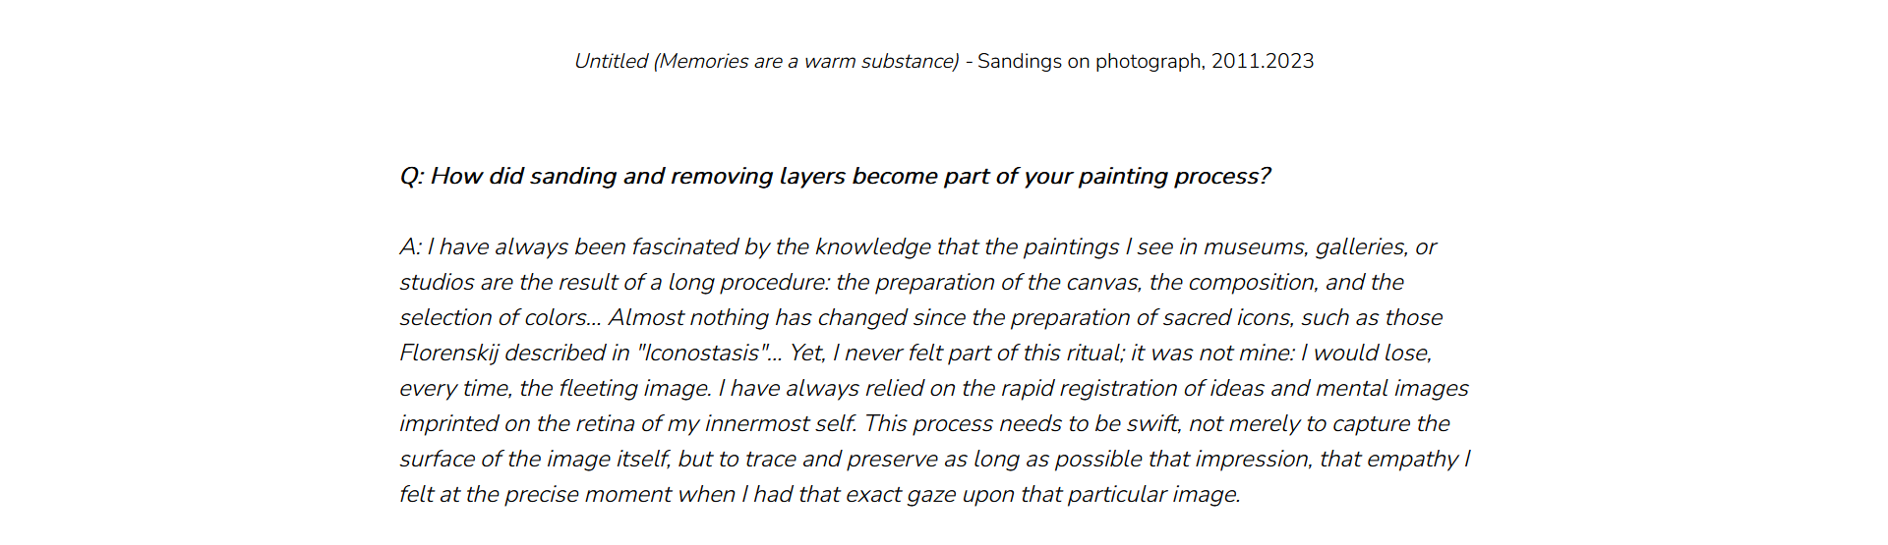Click the word "empathy" near the line end

pos(1413,459)
